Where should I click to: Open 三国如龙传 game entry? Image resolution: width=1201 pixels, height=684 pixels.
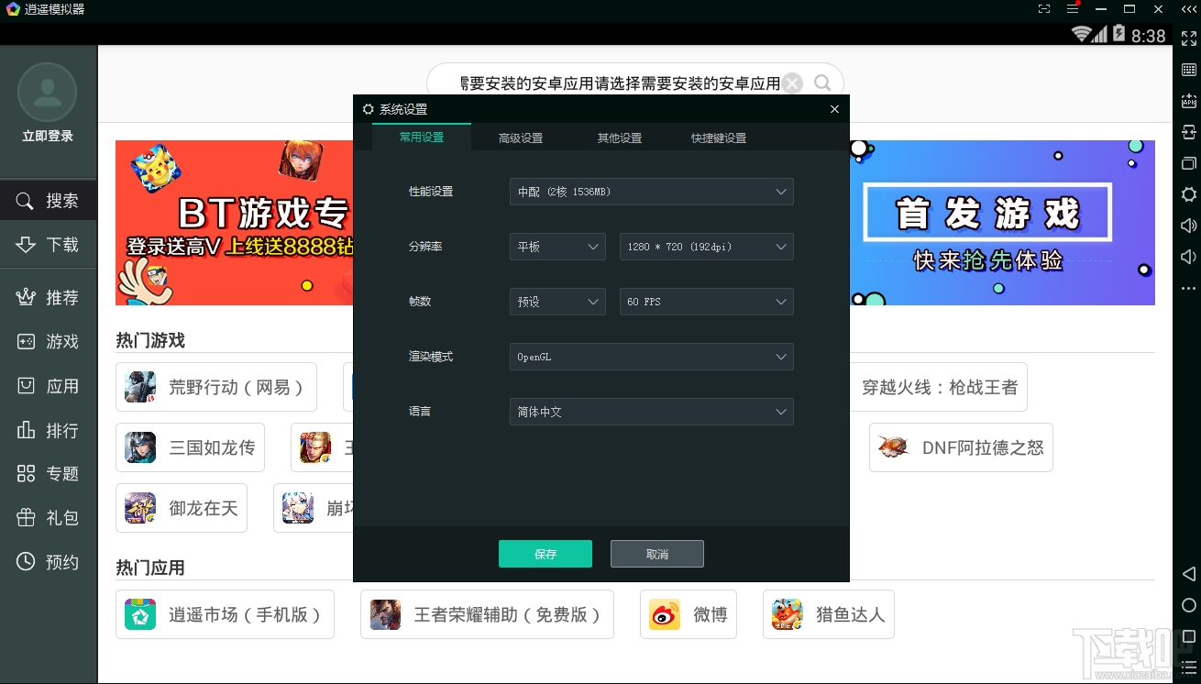click(x=191, y=447)
